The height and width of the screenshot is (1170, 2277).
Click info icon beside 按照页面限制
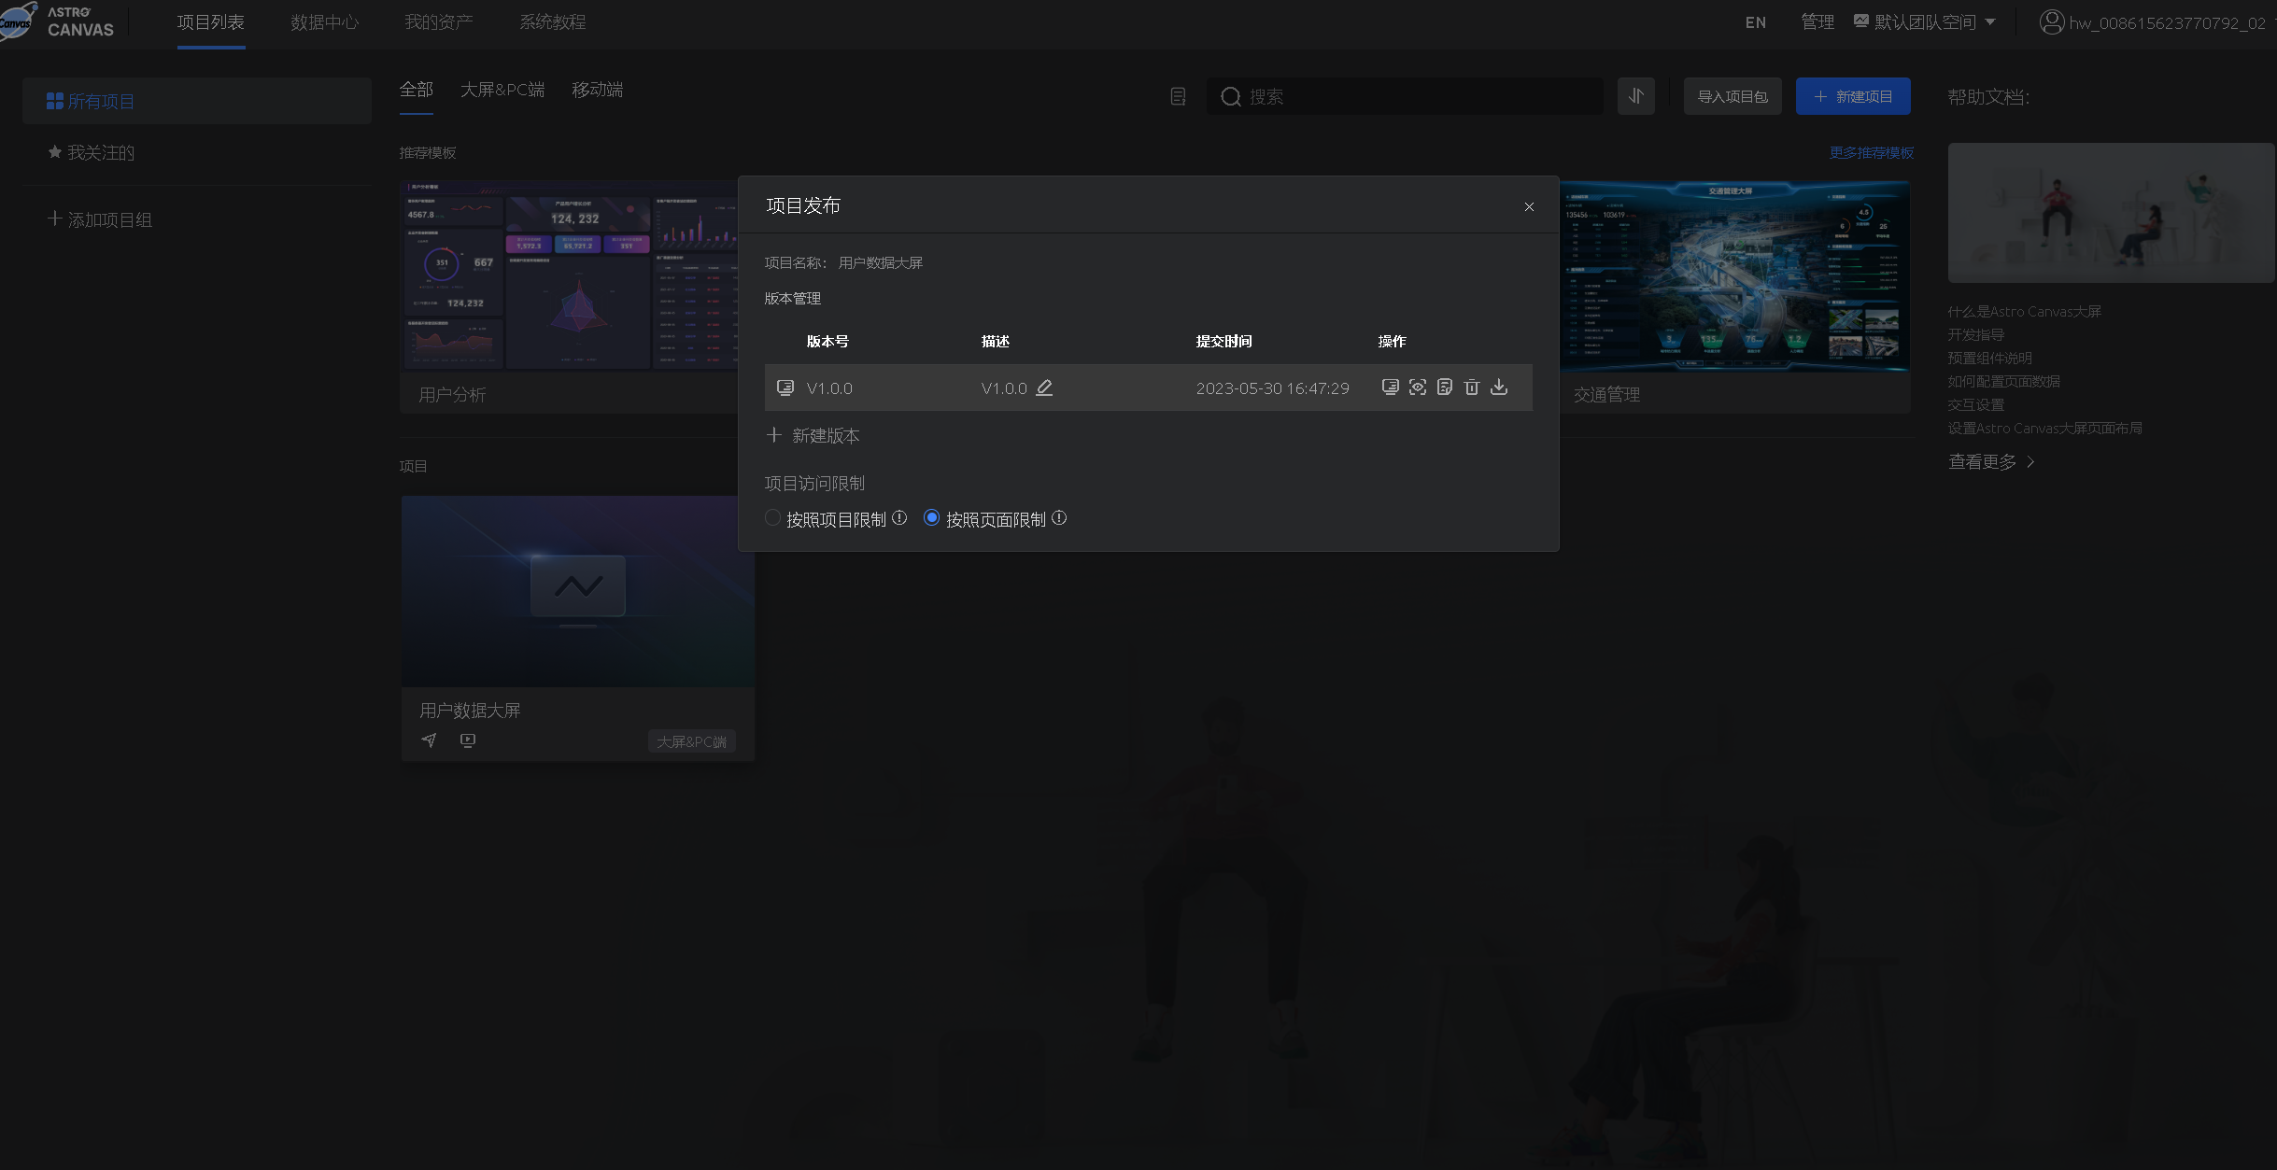1059,518
